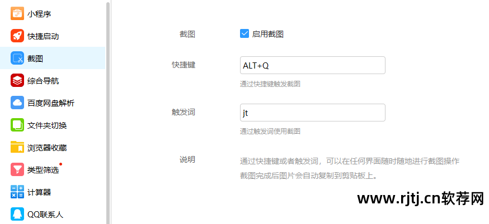
Task: Uncheck the 启用截图 checkbox
Action: tap(244, 33)
